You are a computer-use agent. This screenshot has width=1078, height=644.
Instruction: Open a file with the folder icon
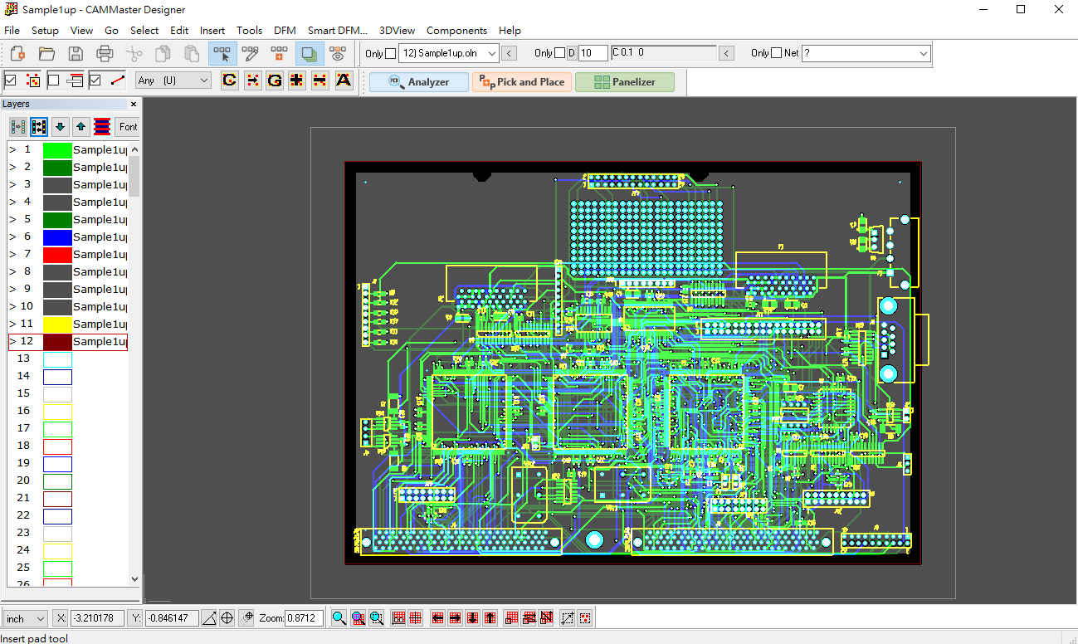pos(46,54)
